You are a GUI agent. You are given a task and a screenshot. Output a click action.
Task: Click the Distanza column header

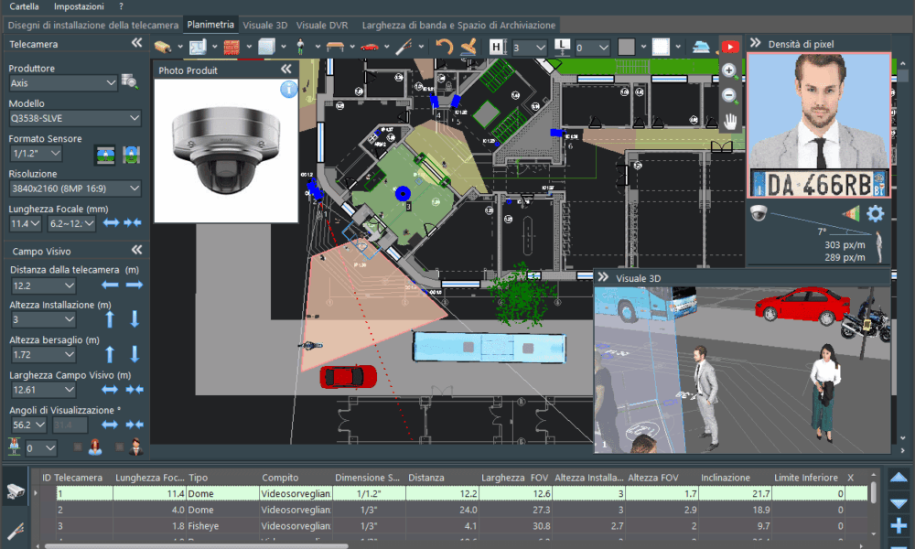[x=442, y=478]
